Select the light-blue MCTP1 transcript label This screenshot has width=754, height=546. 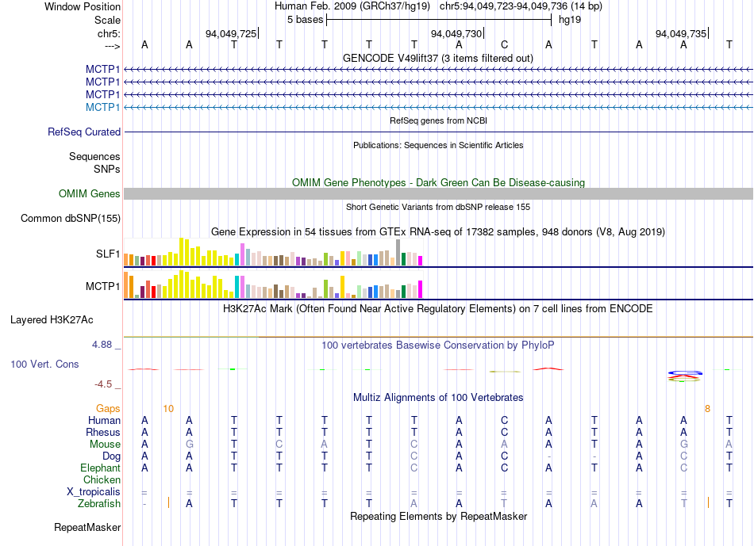click(102, 107)
